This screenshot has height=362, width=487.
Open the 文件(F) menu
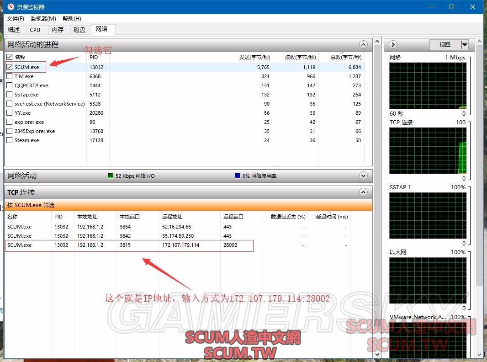[x=15, y=19]
